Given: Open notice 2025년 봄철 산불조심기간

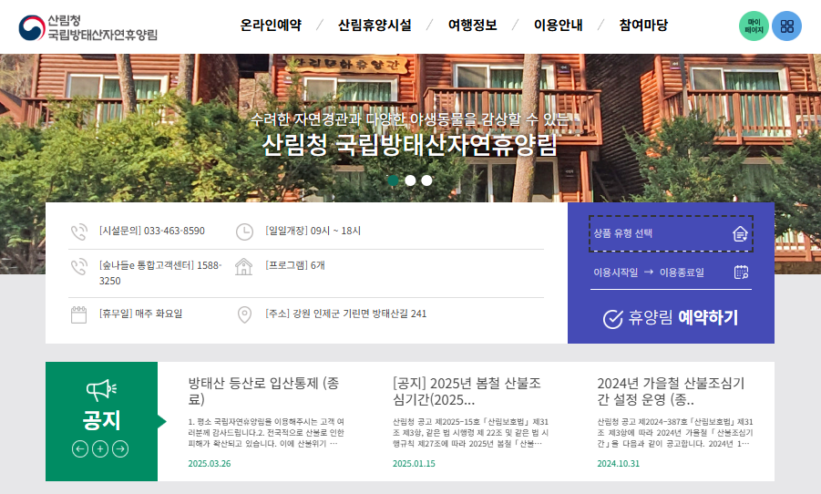Looking at the screenshot, I should [x=467, y=391].
